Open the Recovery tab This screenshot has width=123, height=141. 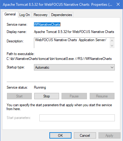[41, 15]
